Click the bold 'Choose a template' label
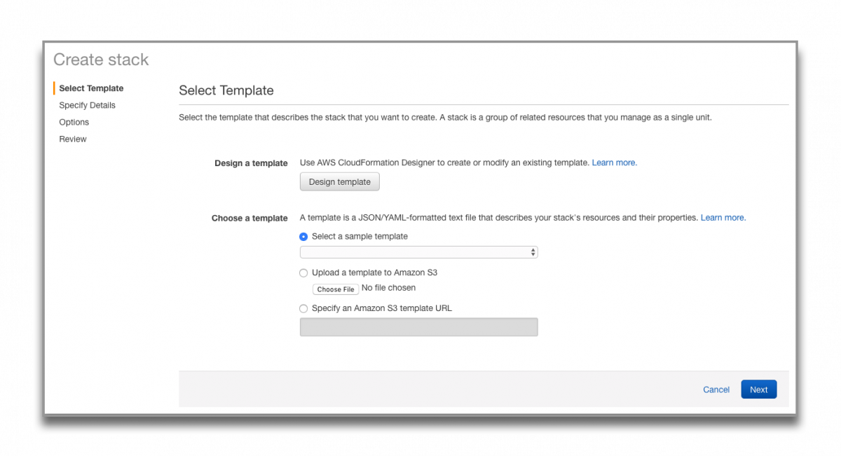 point(249,218)
